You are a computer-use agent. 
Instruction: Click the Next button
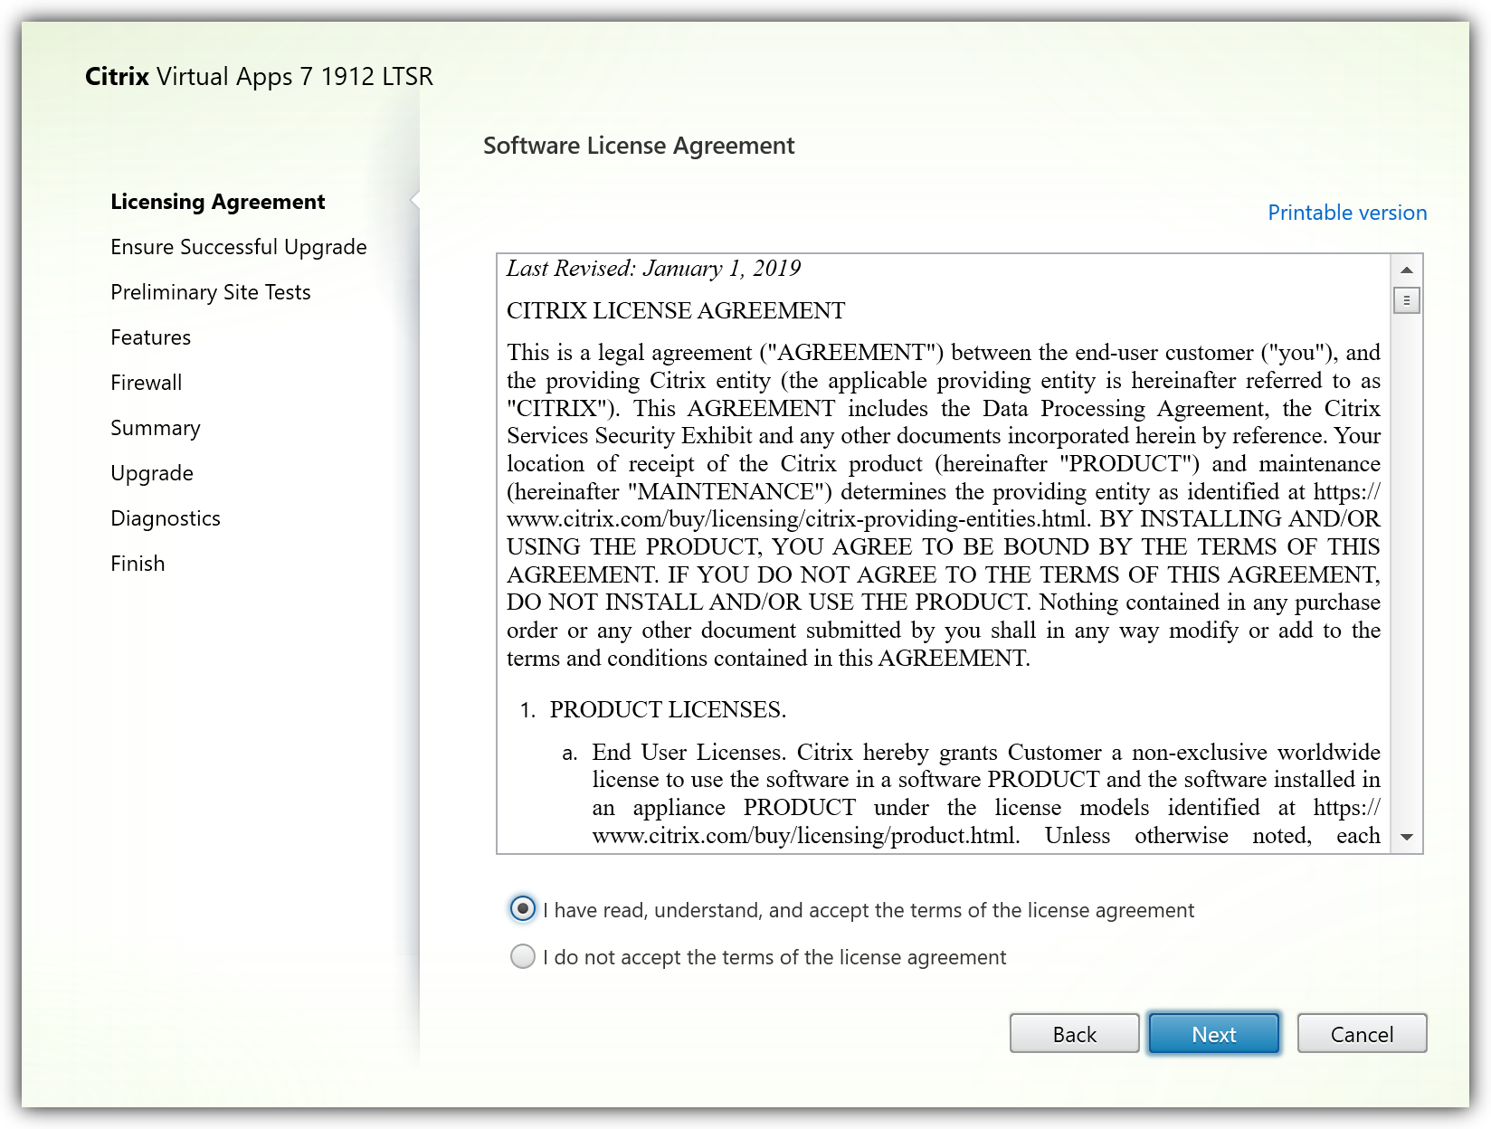click(x=1213, y=1033)
